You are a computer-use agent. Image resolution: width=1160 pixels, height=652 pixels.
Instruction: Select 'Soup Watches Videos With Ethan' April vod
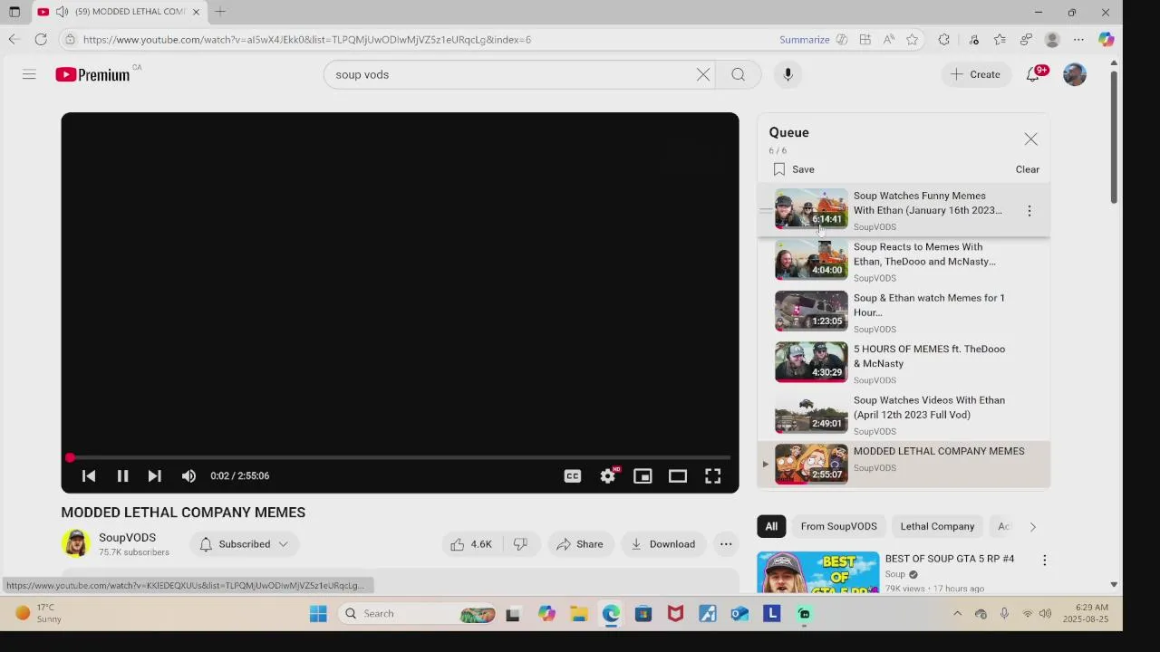point(904,415)
